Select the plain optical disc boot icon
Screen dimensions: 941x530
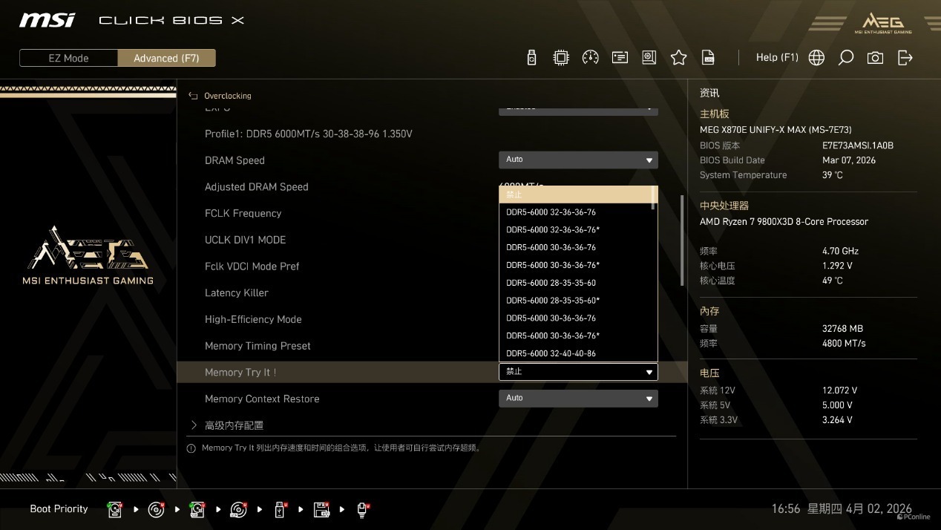(x=156, y=509)
